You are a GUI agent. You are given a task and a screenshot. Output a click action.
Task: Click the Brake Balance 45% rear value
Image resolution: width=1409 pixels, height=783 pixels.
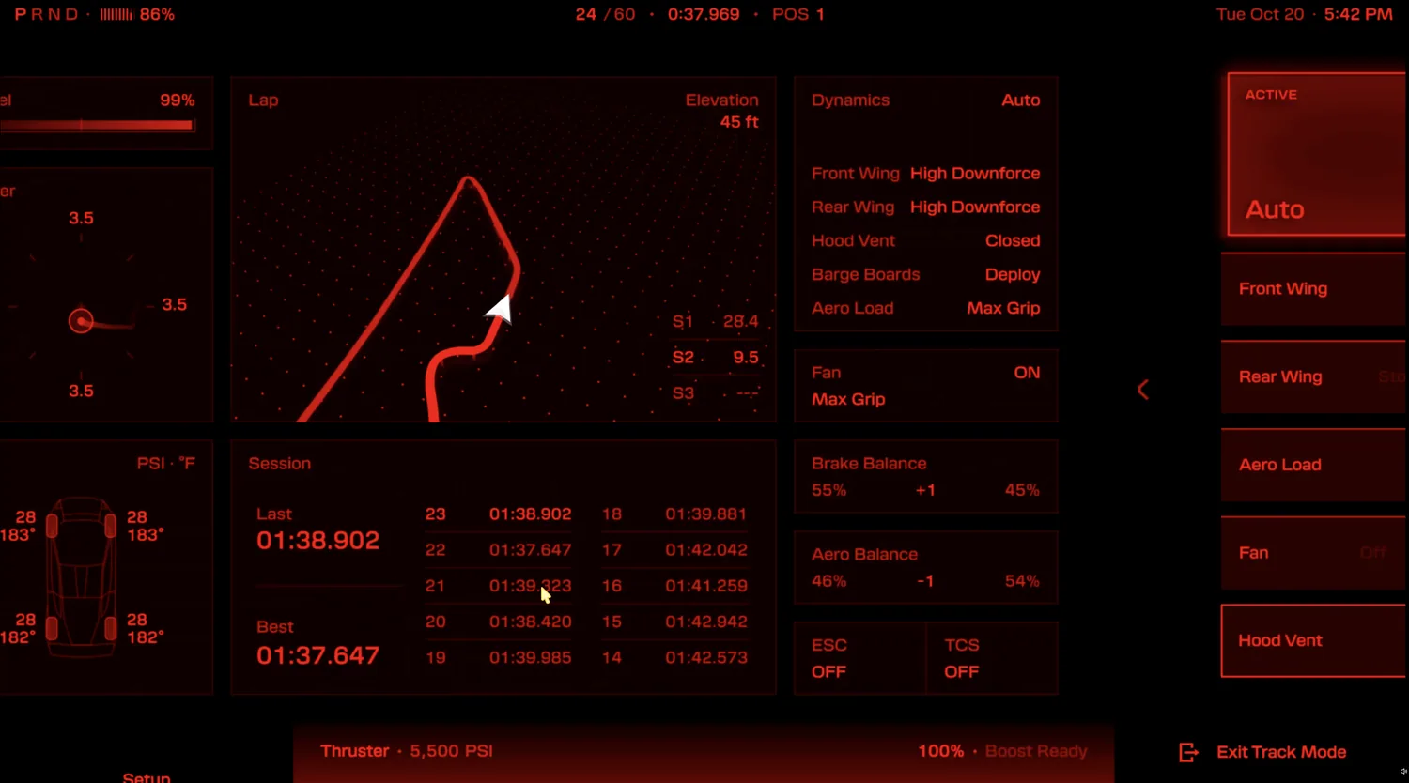tap(1022, 490)
